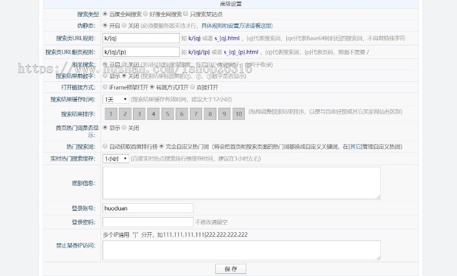Click the 保存 button
Image resolution: width=457 pixels, height=276 pixels.
[231, 269]
